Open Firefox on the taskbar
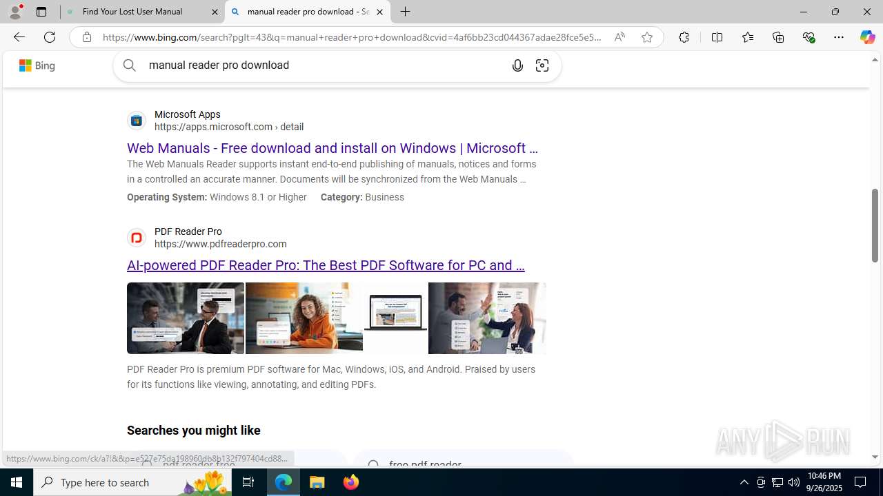 click(x=350, y=482)
